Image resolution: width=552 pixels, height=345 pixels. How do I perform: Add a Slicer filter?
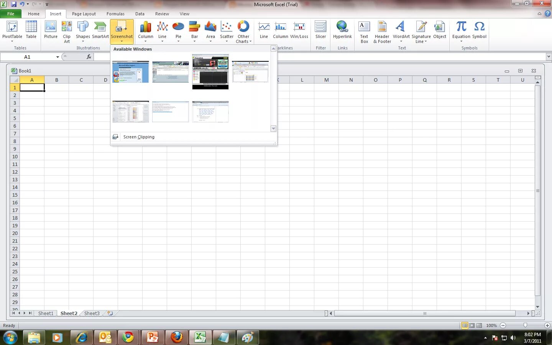[320, 31]
